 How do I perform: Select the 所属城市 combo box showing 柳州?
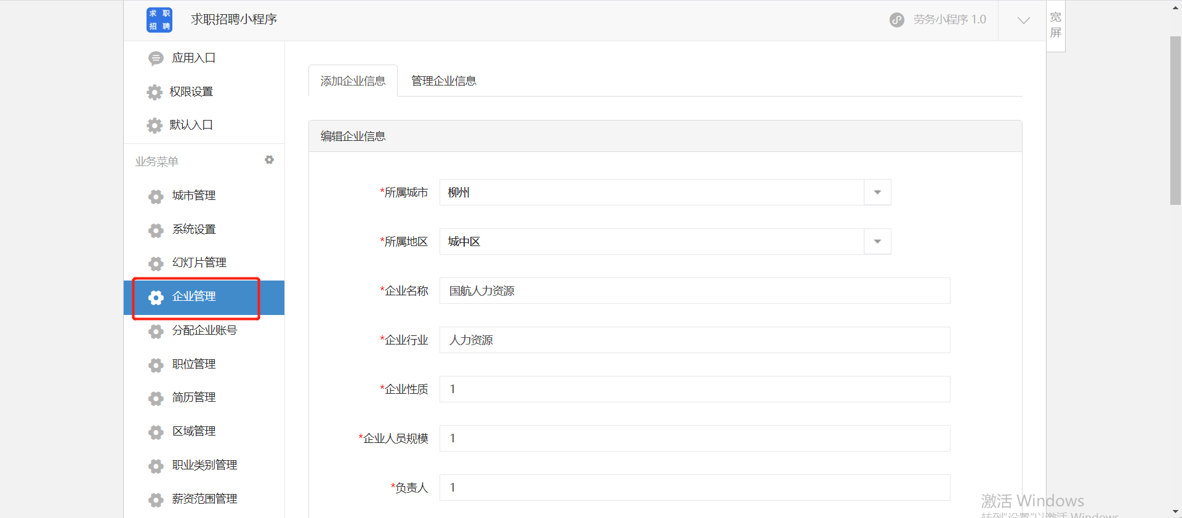pos(665,193)
